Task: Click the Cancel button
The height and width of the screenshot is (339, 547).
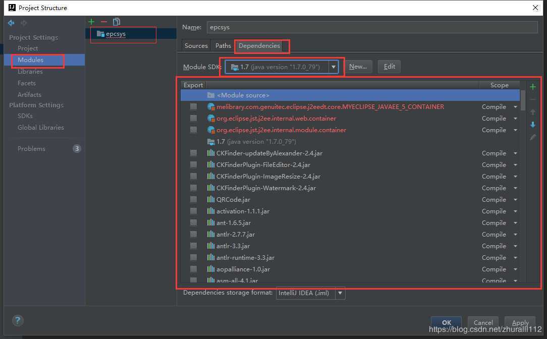Action: 483,323
